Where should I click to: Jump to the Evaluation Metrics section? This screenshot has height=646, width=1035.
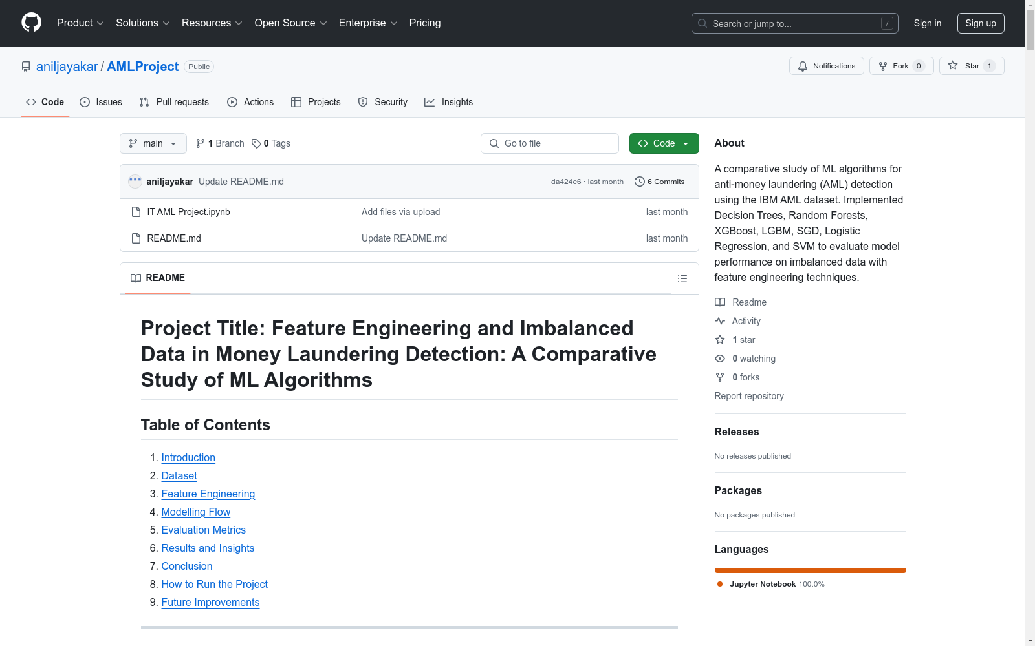pyautogui.click(x=204, y=530)
